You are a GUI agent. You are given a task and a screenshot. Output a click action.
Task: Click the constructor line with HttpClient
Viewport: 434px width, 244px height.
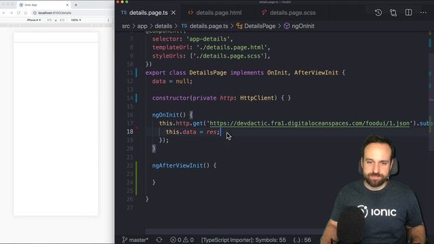(x=222, y=98)
